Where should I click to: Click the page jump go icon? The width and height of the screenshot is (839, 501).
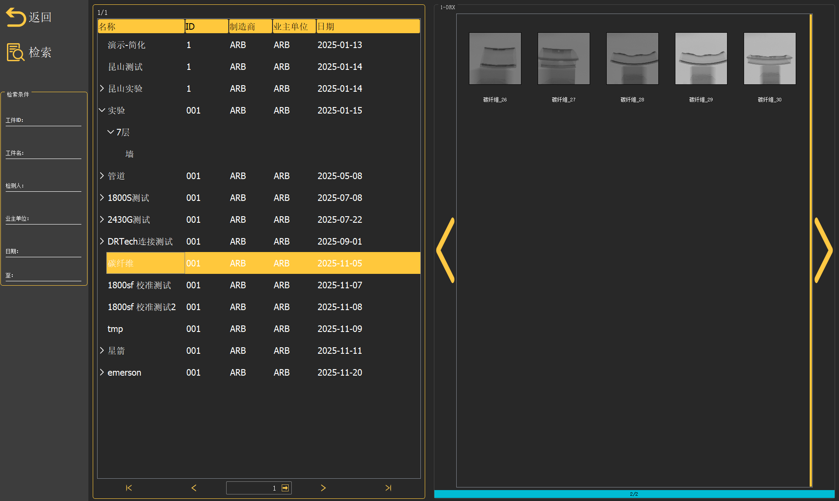(285, 488)
